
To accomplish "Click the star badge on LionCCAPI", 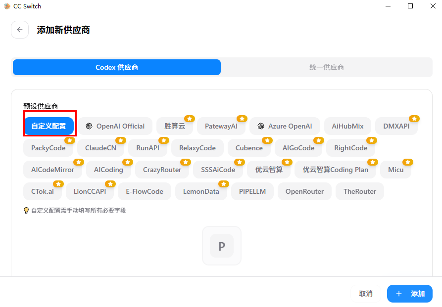I will tap(110, 184).
